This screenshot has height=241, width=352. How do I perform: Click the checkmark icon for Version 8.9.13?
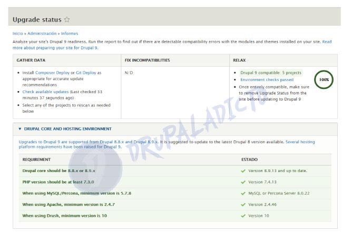[243, 171]
